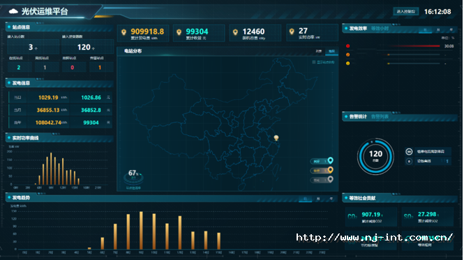Click the pin icon beside 12460 installed capacity

[235, 32]
